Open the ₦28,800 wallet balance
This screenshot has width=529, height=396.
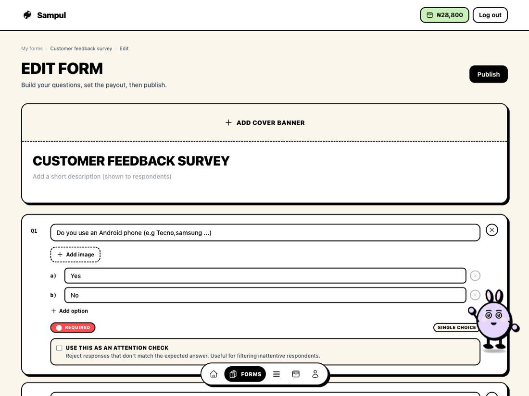coord(444,15)
